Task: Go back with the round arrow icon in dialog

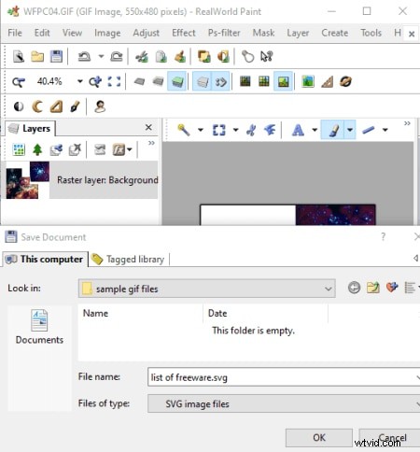Action: 354,288
